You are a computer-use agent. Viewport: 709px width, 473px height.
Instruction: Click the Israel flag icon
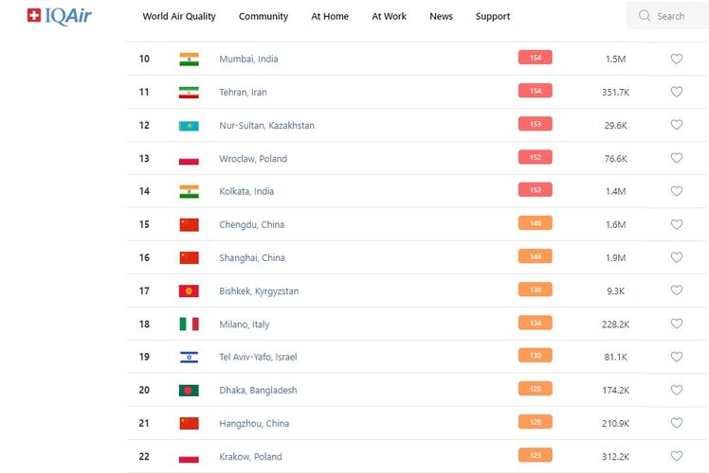pos(189,357)
